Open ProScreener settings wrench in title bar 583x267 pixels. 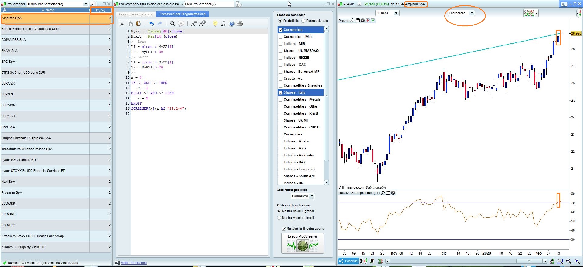click(93, 4)
